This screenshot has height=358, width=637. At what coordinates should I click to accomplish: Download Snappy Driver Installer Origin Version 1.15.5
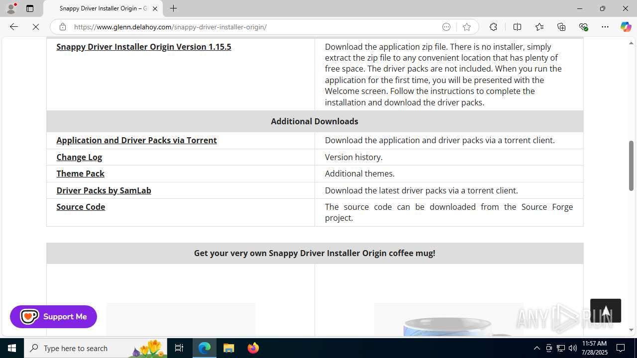tap(144, 47)
